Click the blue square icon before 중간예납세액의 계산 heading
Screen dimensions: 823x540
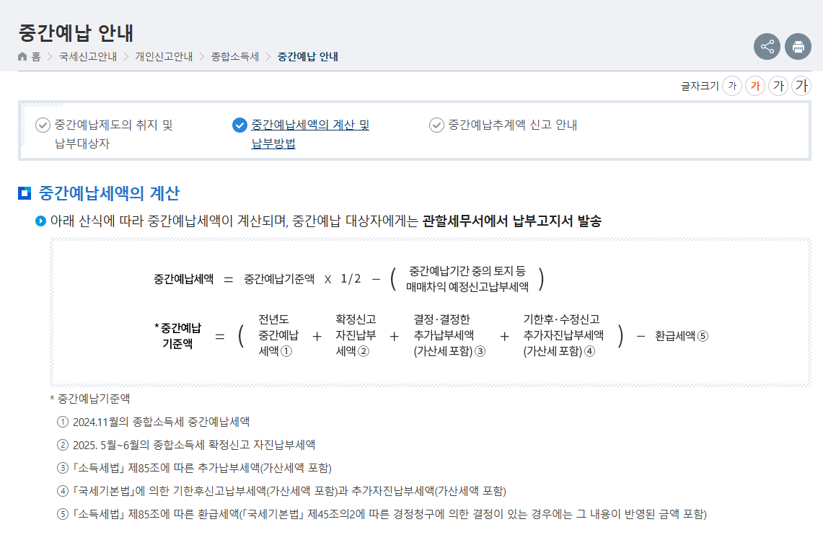tap(24, 190)
